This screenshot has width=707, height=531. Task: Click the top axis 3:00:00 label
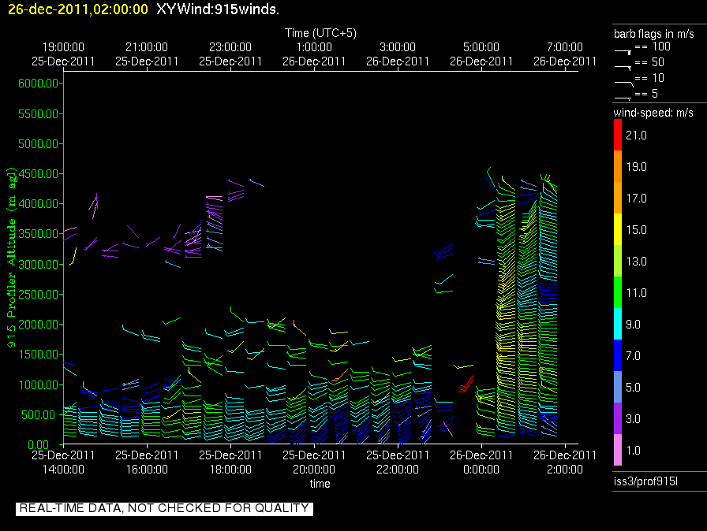tap(398, 47)
